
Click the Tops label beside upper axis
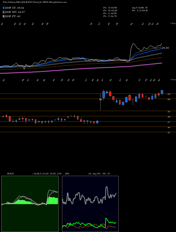point(173,24)
